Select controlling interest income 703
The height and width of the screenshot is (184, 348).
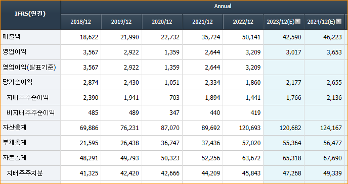(175, 97)
